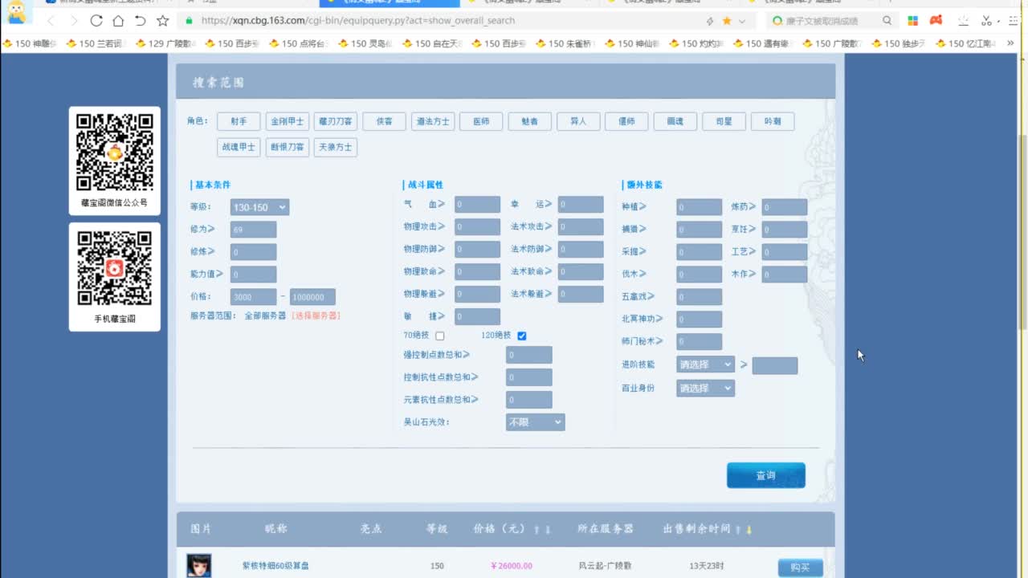Go to the browser home page icon

tap(118, 21)
